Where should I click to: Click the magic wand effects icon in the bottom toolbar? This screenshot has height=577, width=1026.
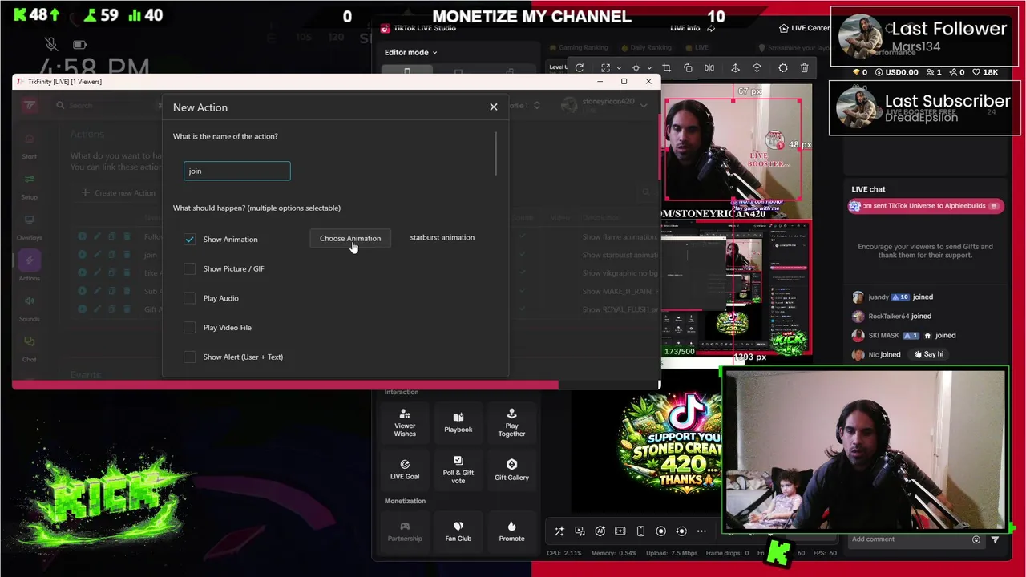coord(559,531)
